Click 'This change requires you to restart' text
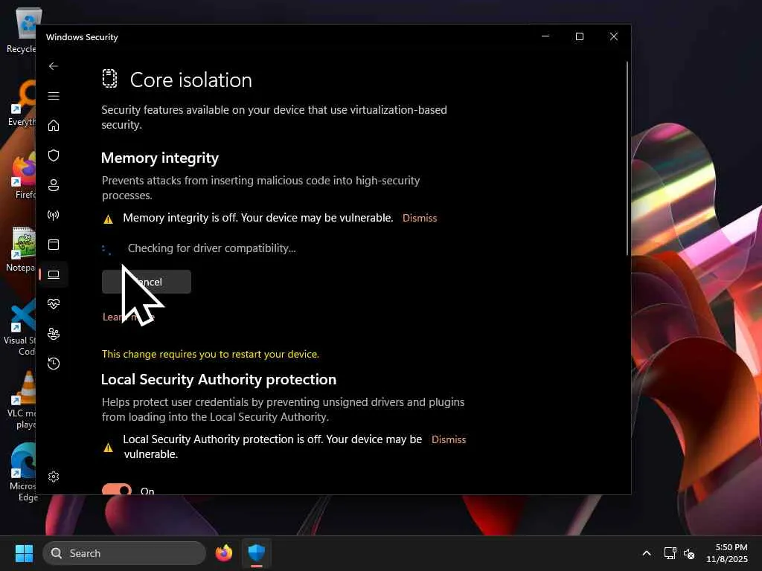The height and width of the screenshot is (571, 762). [211, 354]
